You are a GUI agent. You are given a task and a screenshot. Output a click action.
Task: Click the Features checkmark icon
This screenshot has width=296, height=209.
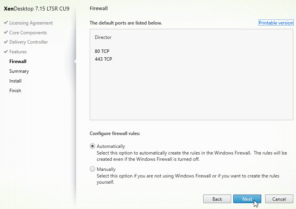tap(6, 51)
